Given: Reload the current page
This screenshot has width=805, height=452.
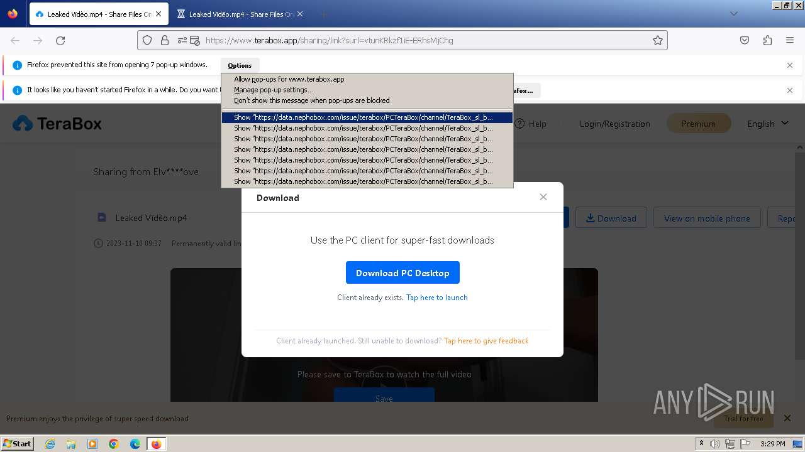Looking at the screenshot, I should click(60, 40).
